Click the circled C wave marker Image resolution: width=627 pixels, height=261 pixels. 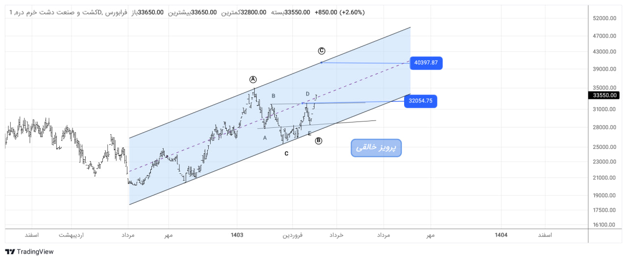point(321,50)
